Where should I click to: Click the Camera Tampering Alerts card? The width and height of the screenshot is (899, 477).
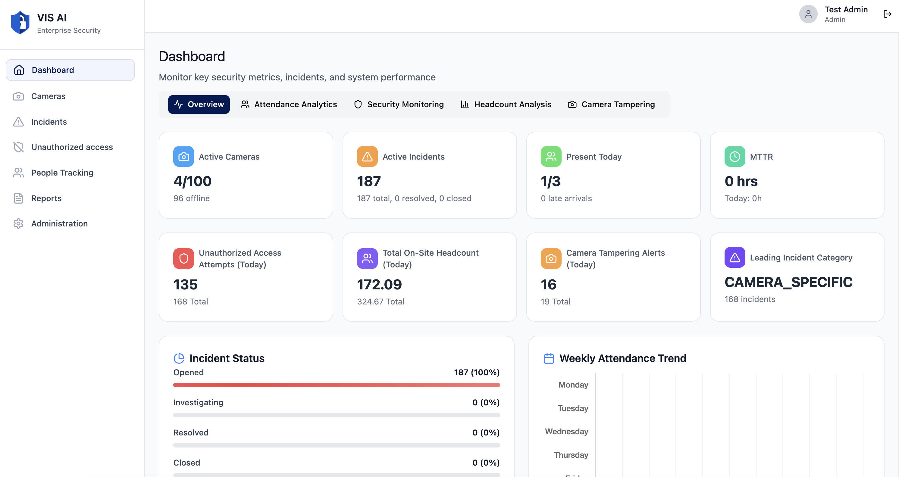613,277
